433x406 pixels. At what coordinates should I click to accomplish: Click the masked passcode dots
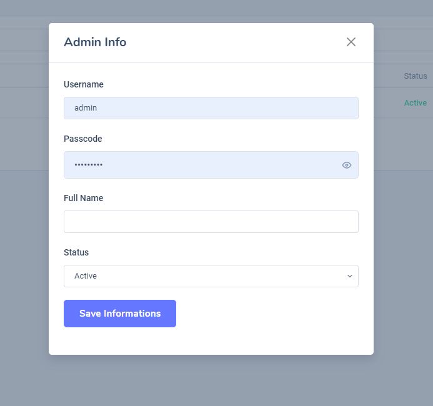click(x=88, y=165)
